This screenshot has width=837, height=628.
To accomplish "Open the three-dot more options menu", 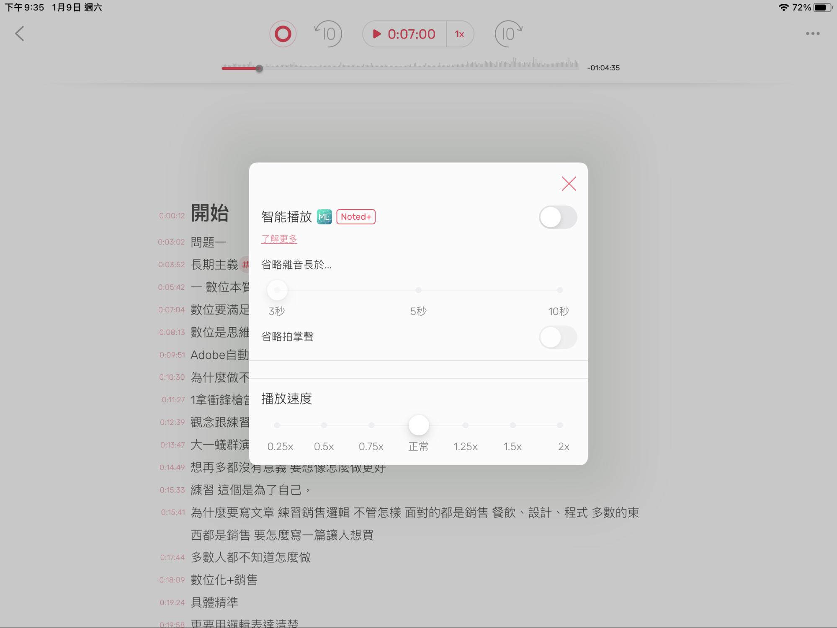I will pyautogui.click(x=813, y=33).
